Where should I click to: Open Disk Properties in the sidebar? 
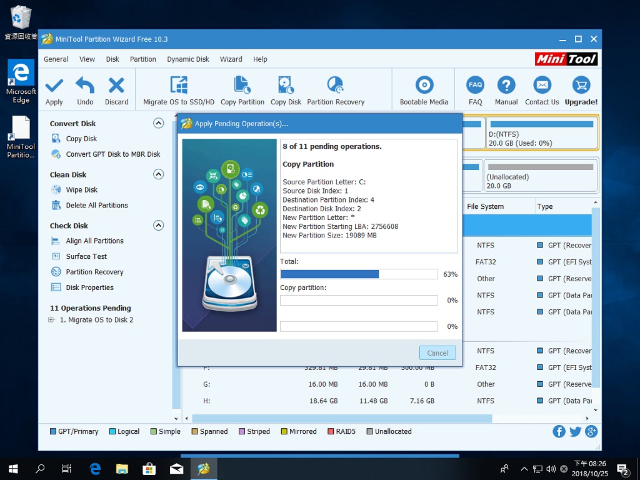coord(90,287)
